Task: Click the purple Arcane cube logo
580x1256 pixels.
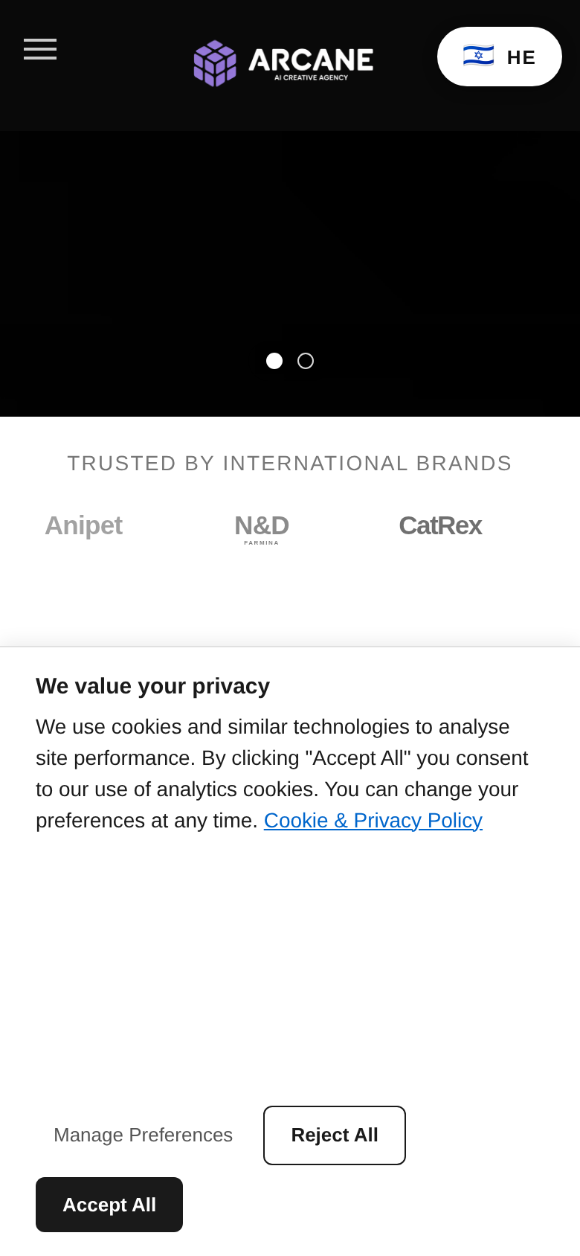Action: [215, 63]
